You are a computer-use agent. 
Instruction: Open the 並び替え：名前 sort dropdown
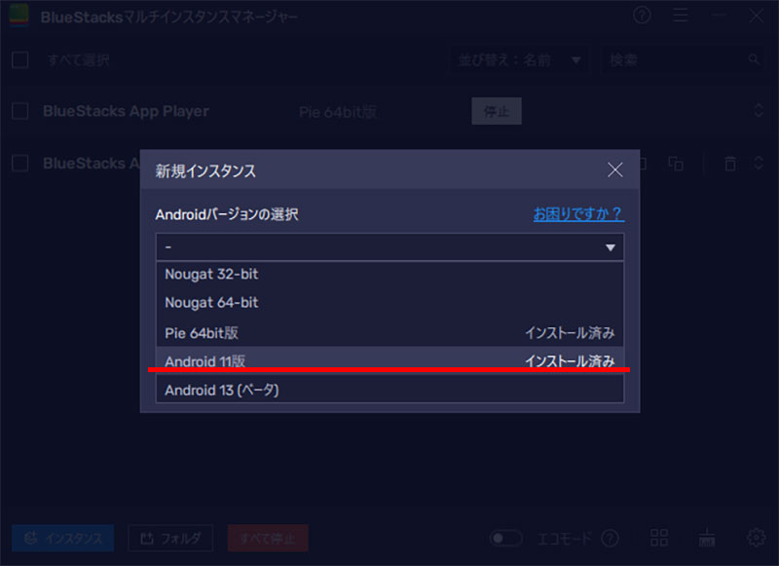tap(517, 60)
